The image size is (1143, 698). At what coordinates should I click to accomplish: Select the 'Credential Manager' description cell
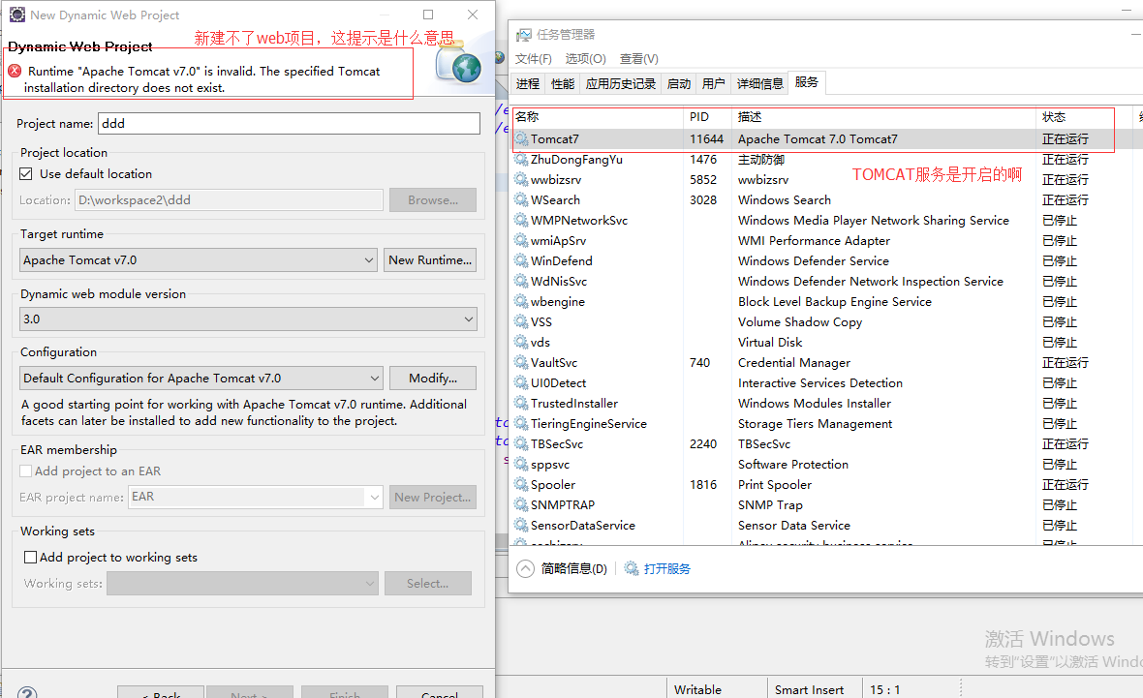pos(794,362)
